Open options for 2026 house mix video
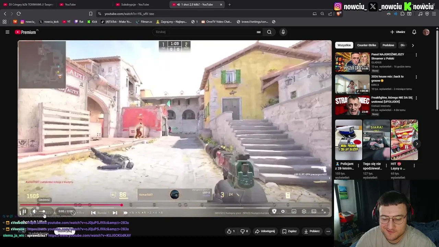Viewport: 439px width, 247px height. (416, 77)
